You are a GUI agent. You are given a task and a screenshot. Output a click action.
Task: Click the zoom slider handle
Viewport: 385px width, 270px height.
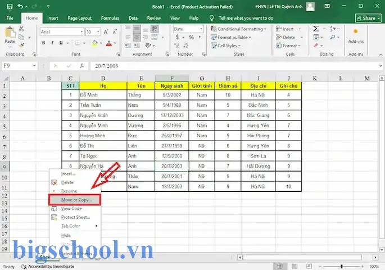click(x=342, y=266)
